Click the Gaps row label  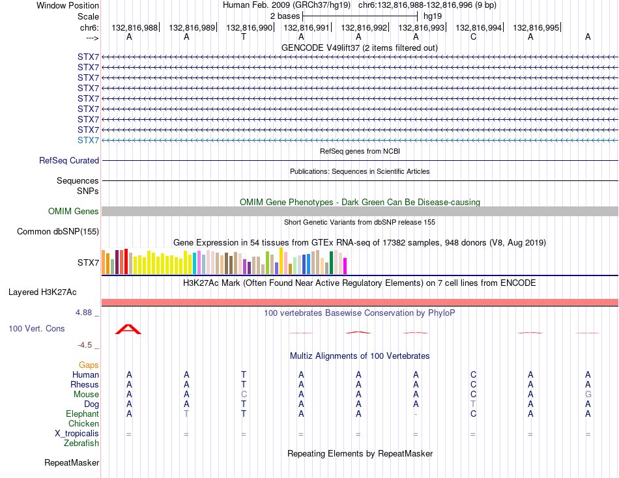89,365
